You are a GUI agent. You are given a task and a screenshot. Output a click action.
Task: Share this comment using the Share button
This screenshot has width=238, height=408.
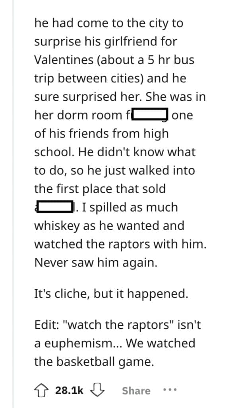(136, 391)
